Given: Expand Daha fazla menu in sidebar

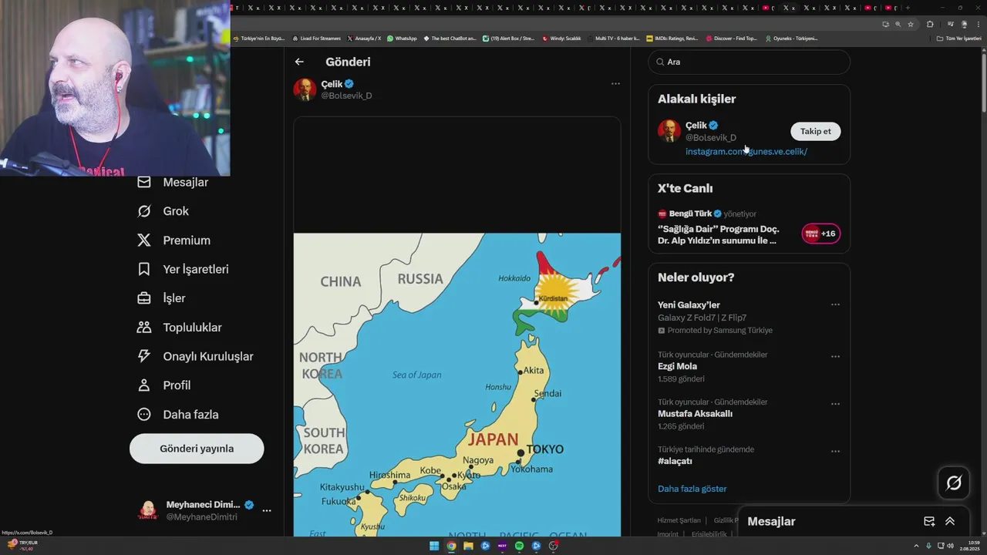Looking at the screenshot, I should [x=177, y=415].
